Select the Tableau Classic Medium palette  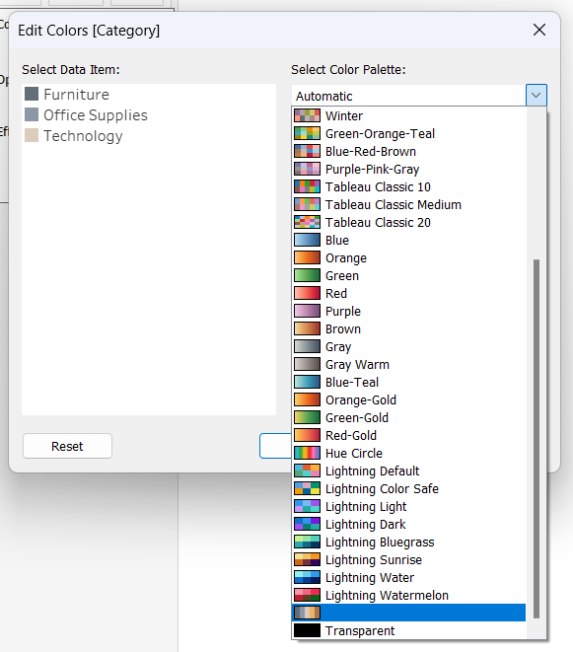(408, 204)
